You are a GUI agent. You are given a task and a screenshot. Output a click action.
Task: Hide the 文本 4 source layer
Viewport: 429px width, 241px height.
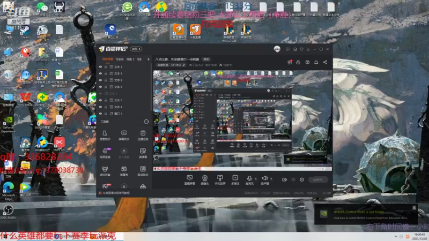[x=100, y=107]
